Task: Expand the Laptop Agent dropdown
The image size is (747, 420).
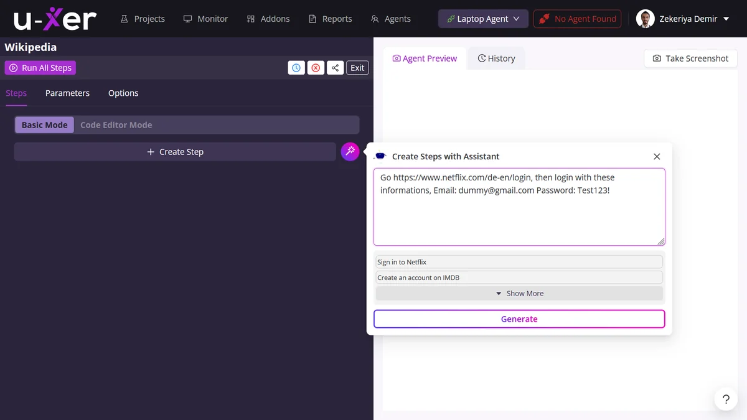Action: [x=483, y=19]
